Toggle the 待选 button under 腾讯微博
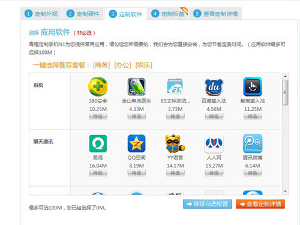The image size is (300, 225). click(x=253, y=173)
